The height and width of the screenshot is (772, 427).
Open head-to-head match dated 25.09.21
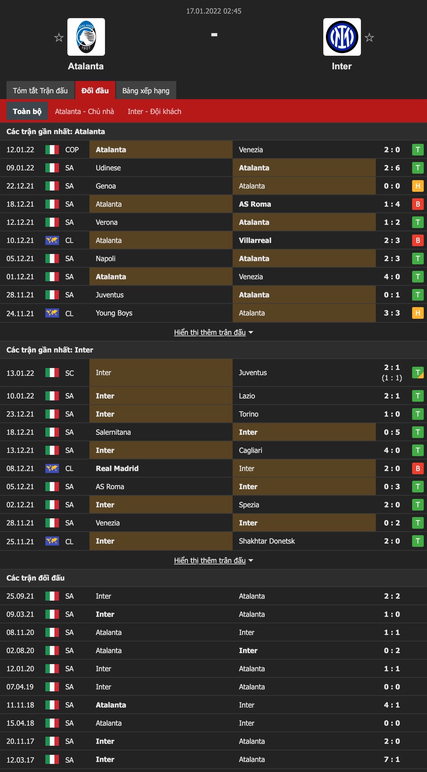point(213,596)
